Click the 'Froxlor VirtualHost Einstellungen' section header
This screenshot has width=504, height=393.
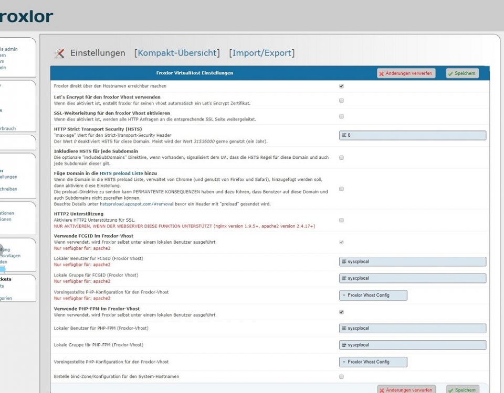coord(194,73)
